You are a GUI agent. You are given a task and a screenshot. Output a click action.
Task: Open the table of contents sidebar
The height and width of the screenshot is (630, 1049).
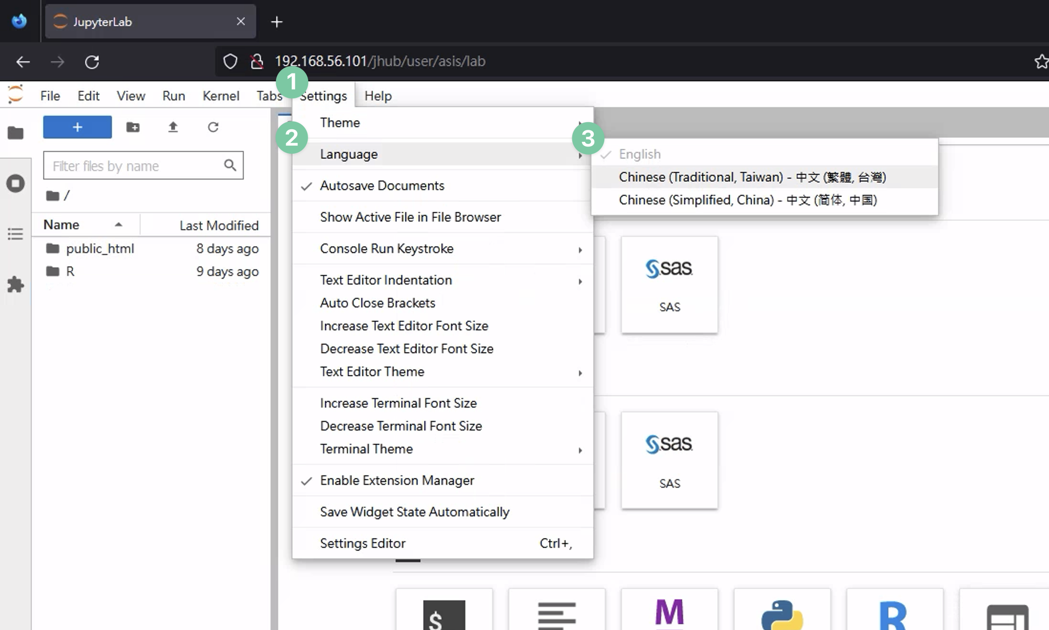[16, 234]
